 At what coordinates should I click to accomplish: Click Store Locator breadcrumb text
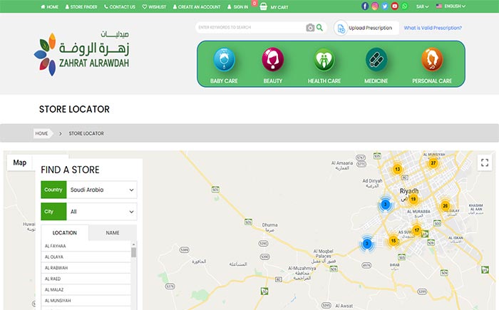pyautogui.click(x=86, y=133)
